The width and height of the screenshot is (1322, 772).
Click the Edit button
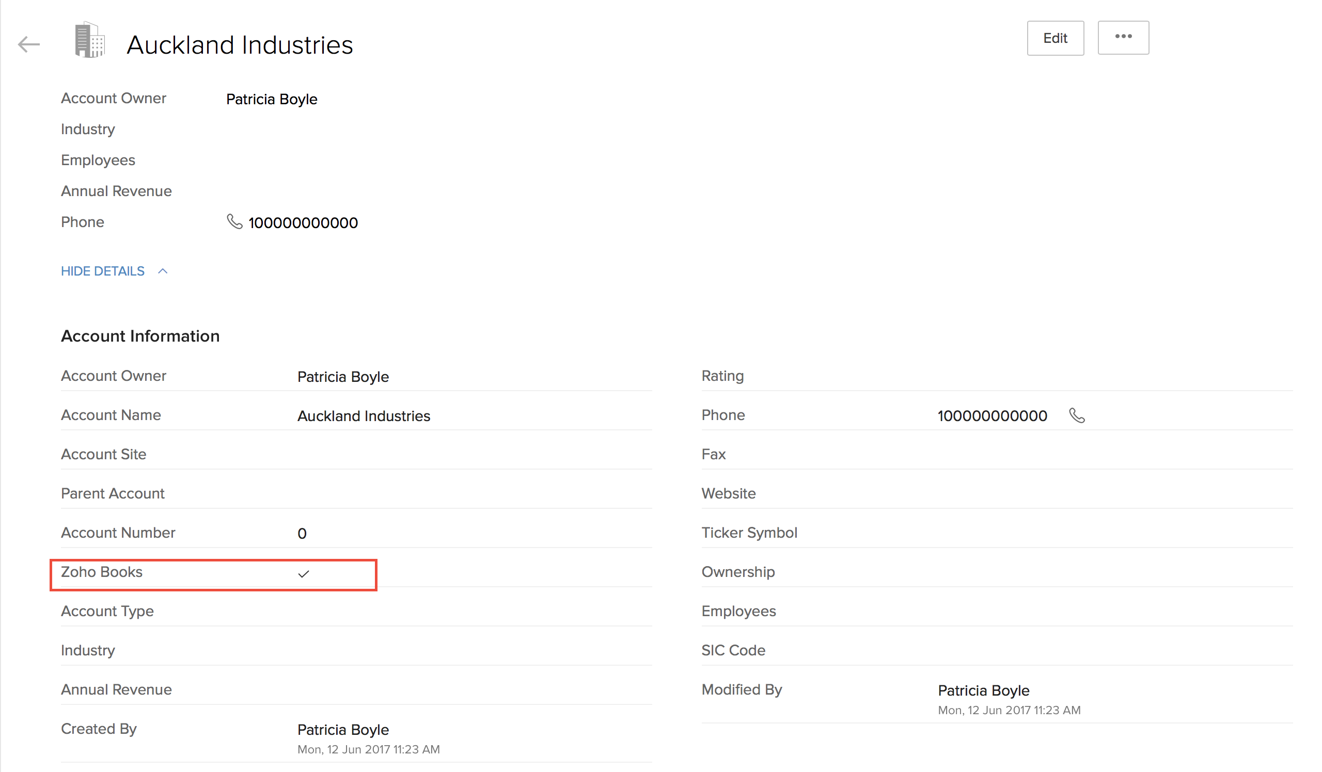point(1055,37)
